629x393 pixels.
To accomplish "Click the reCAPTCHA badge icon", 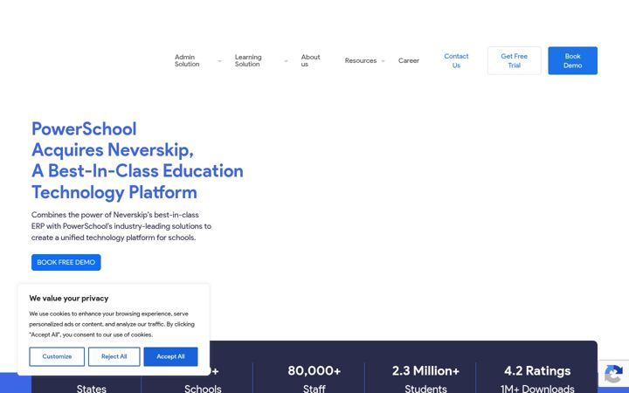I will coord(613,374).
